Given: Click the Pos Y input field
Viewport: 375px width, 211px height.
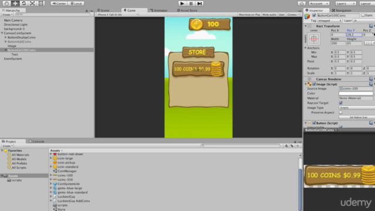Looking at the screenshot, I should point(354,35).
